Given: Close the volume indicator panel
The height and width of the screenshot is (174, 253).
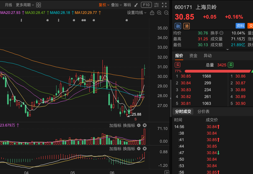Looking at the screenshot, I should point(145,125).
